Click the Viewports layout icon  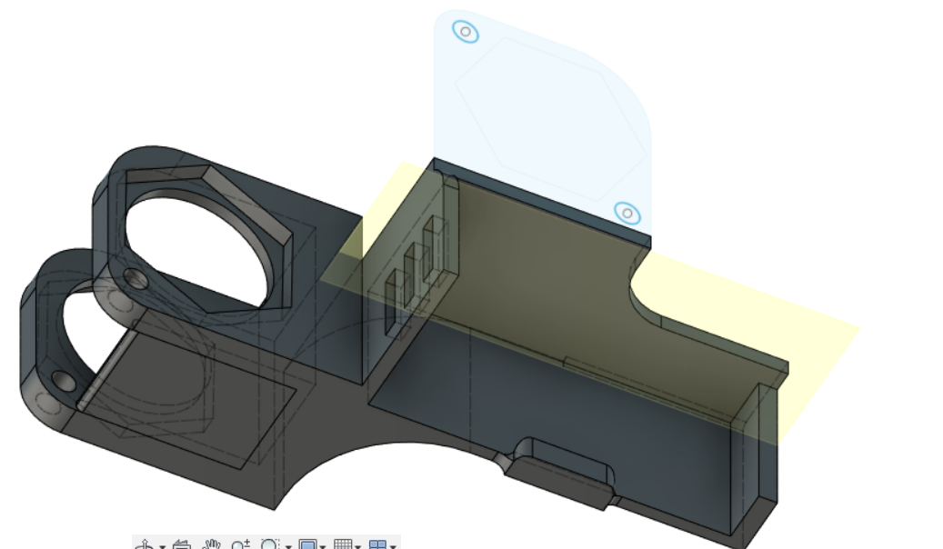point(378,545)
